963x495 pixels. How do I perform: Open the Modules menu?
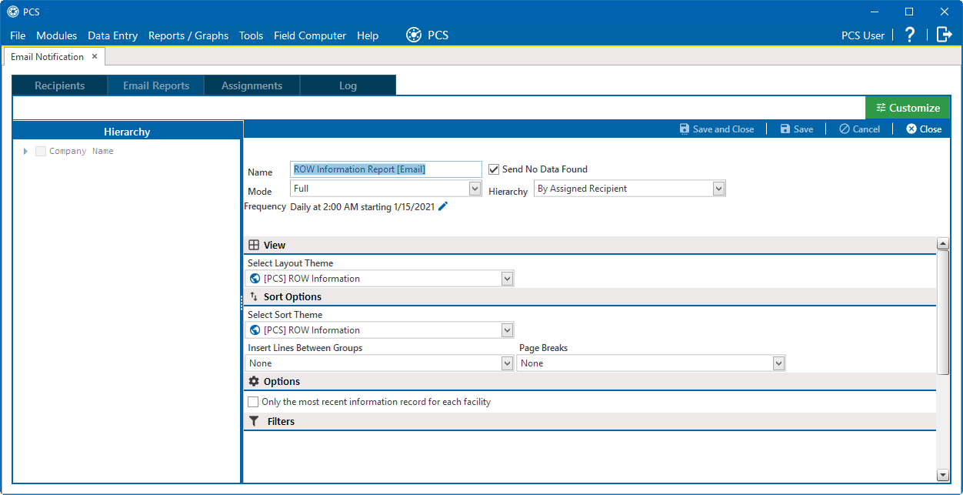click(57, 35)
